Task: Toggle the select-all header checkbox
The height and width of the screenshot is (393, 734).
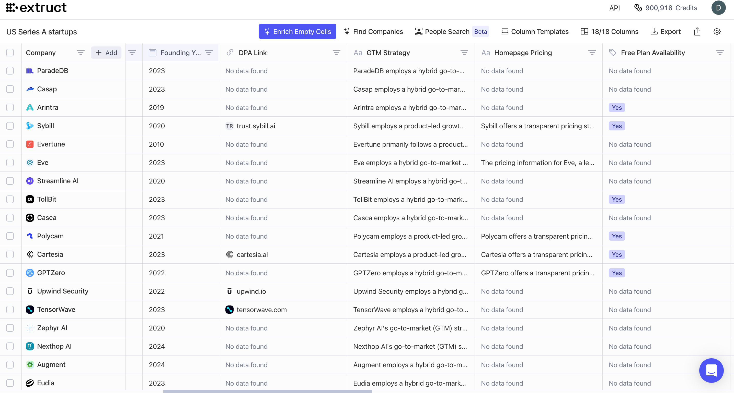Action: pos(10,53)
